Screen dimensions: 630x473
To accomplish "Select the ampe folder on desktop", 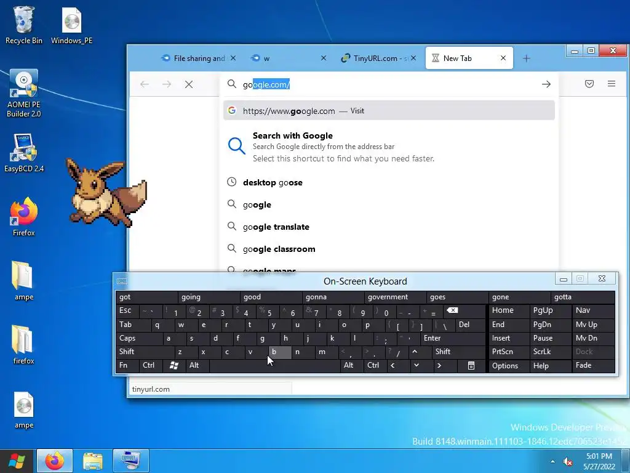I will pyautogui.click(x=24, y=281).
